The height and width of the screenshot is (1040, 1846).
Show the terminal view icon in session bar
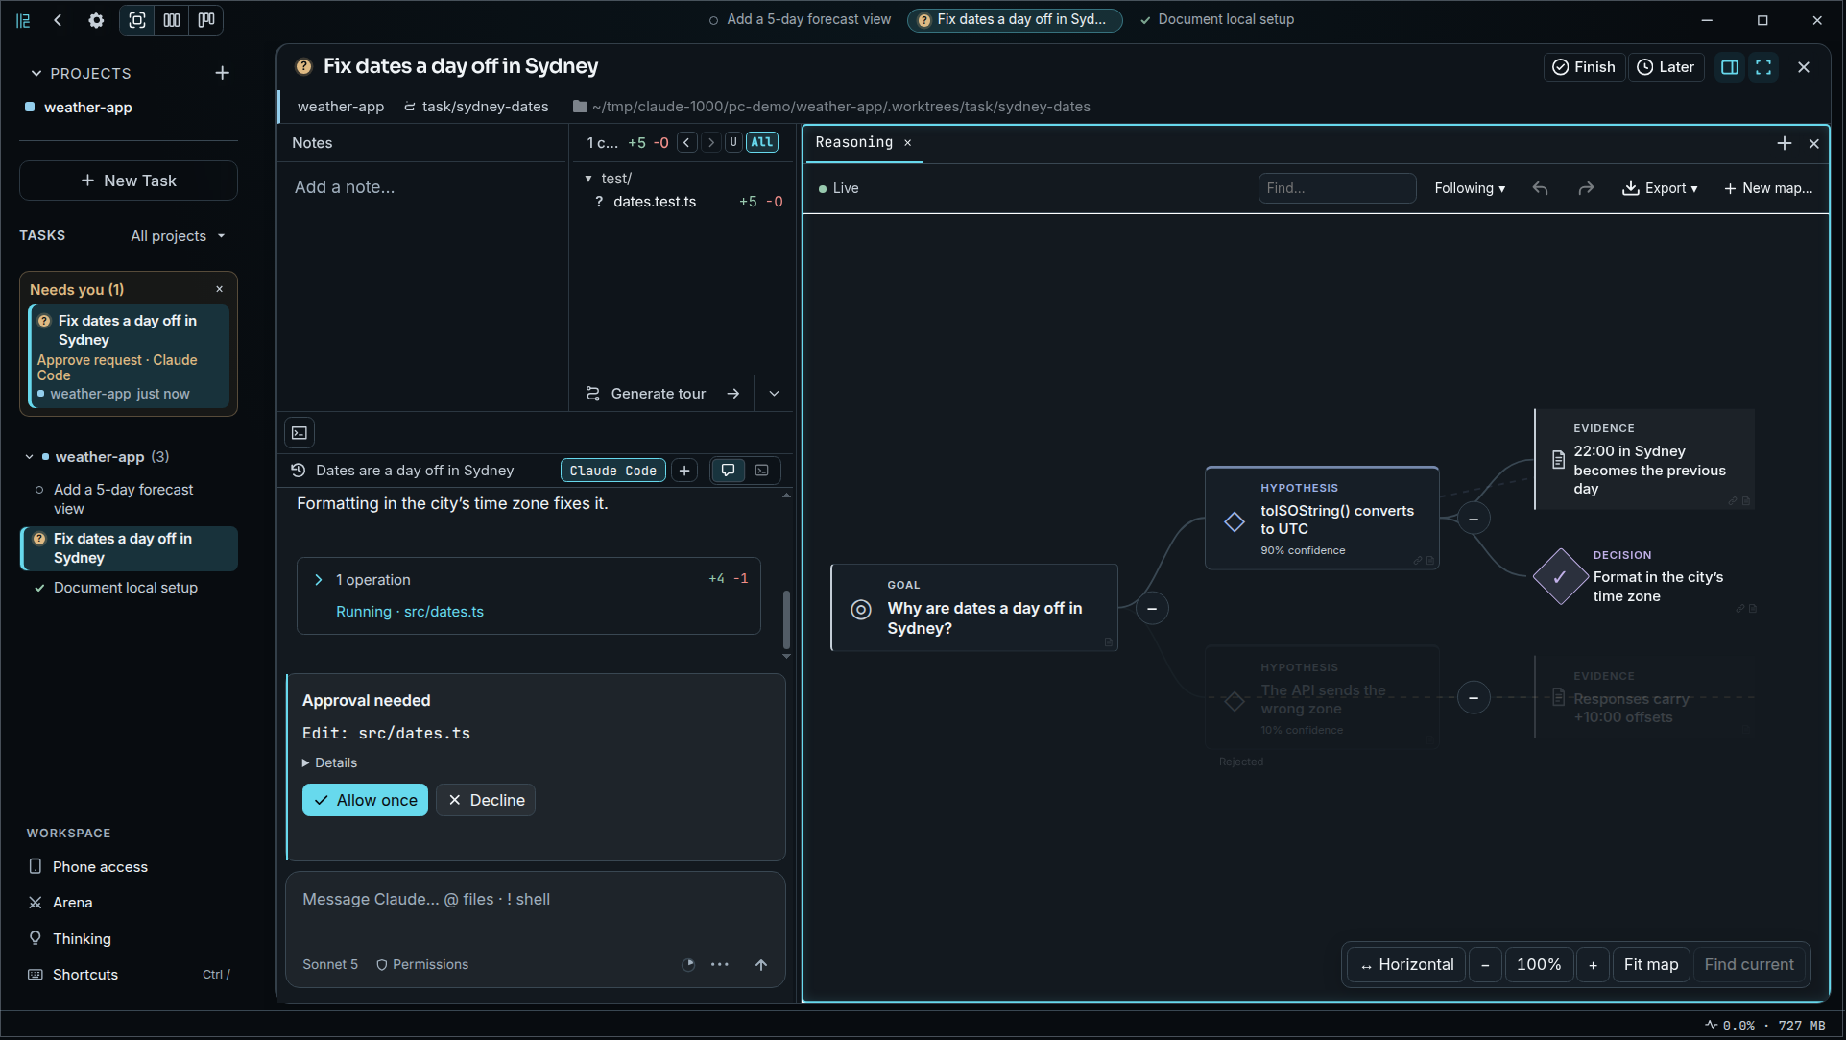[x=762, y=471]
